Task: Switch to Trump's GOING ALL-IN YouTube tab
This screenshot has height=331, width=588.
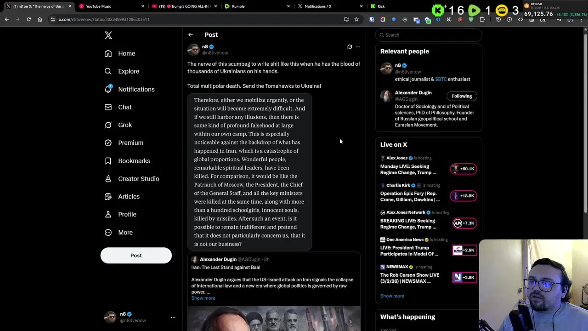Action: (184, 6)
